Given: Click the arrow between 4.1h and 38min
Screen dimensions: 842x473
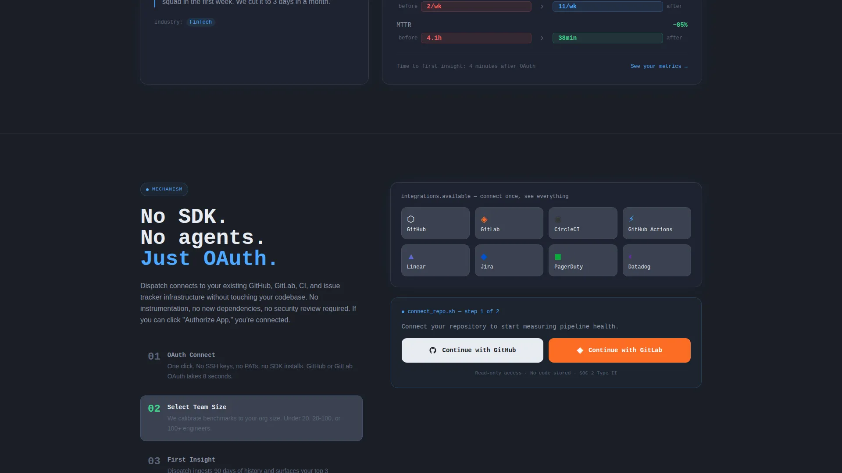Looking at the screenshot, I should [x=542, y=38].
